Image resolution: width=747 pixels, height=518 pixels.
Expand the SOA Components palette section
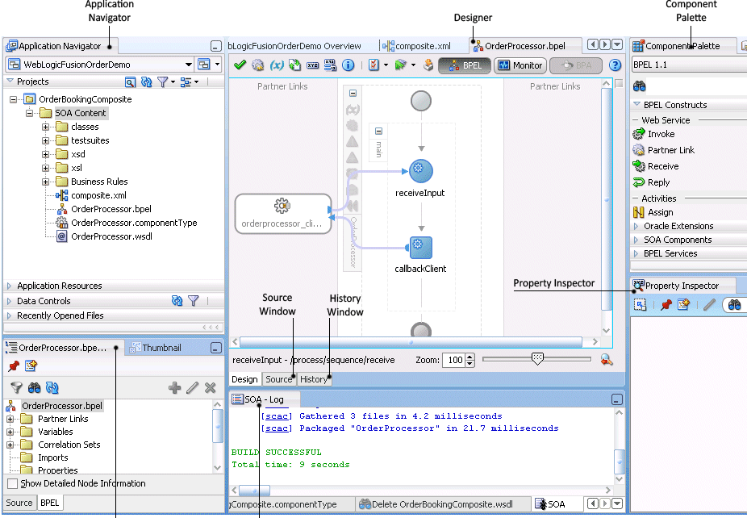[636, 240]
